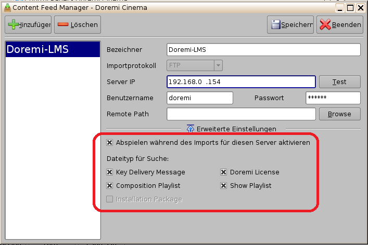Viewport: 368px width, 245px height.
Task: Click into the Bezeichner text field
Action: tap(263, 50)
